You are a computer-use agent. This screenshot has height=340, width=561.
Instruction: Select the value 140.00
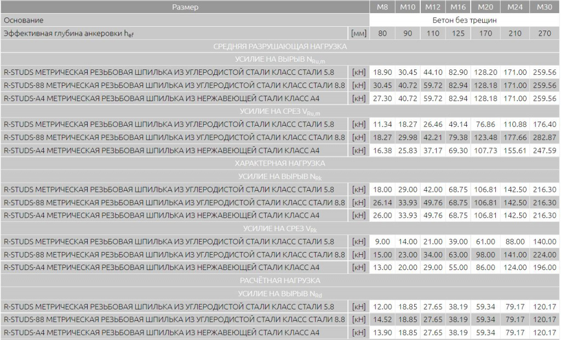click(545, 242)
